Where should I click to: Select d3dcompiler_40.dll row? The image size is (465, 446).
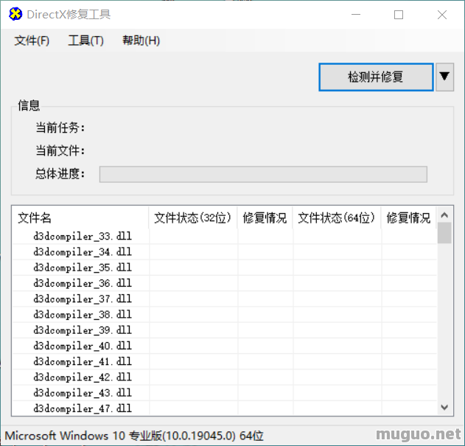225,346
